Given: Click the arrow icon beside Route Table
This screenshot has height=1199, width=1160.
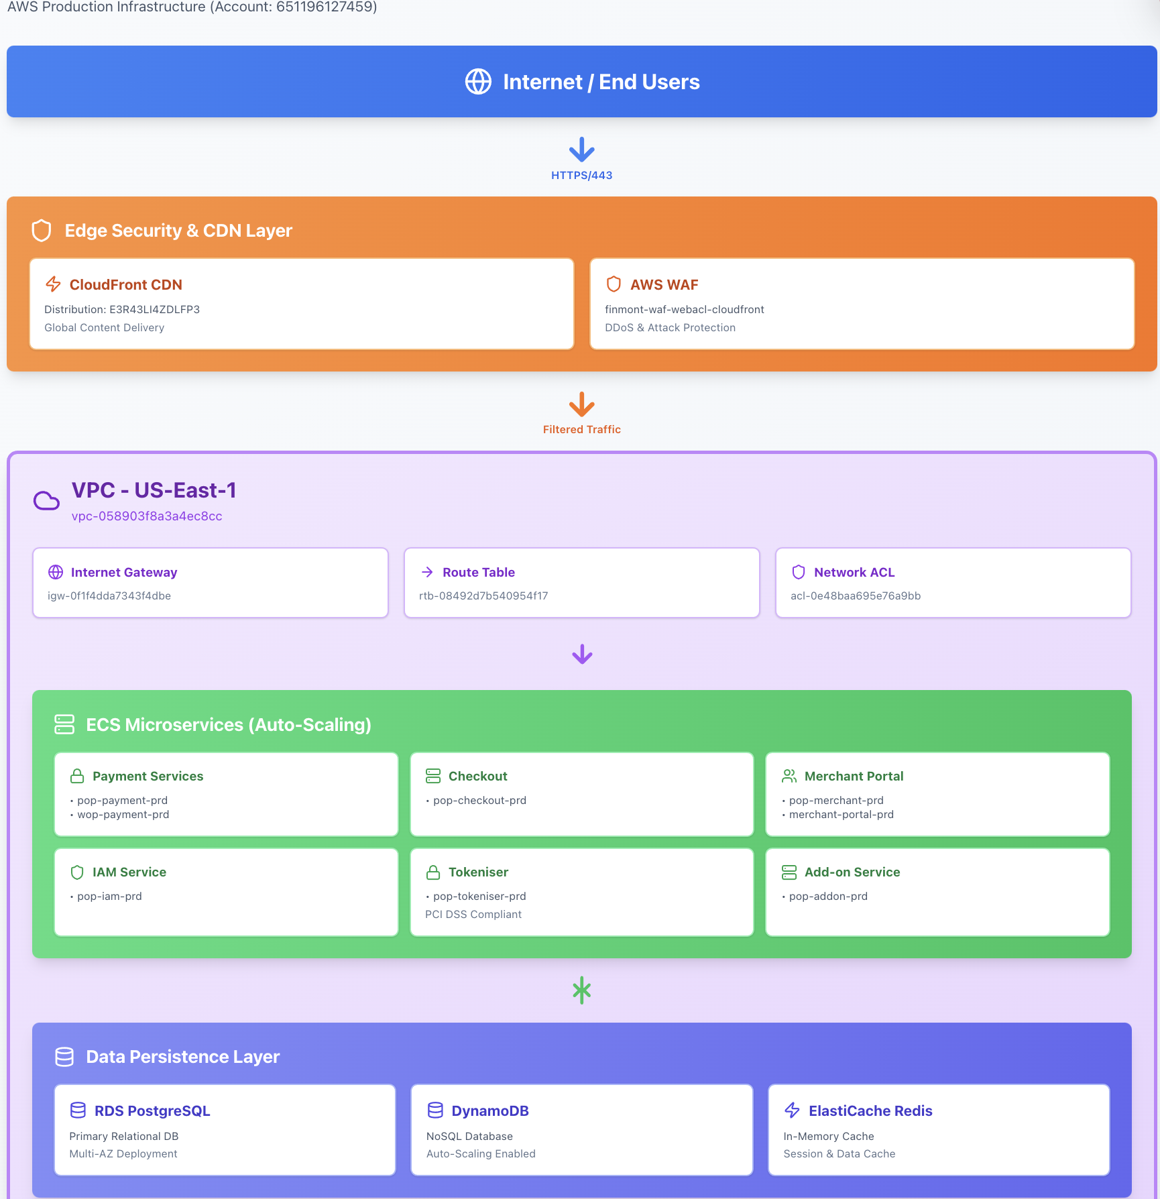Looking at the screenshot, I should 427,572.
